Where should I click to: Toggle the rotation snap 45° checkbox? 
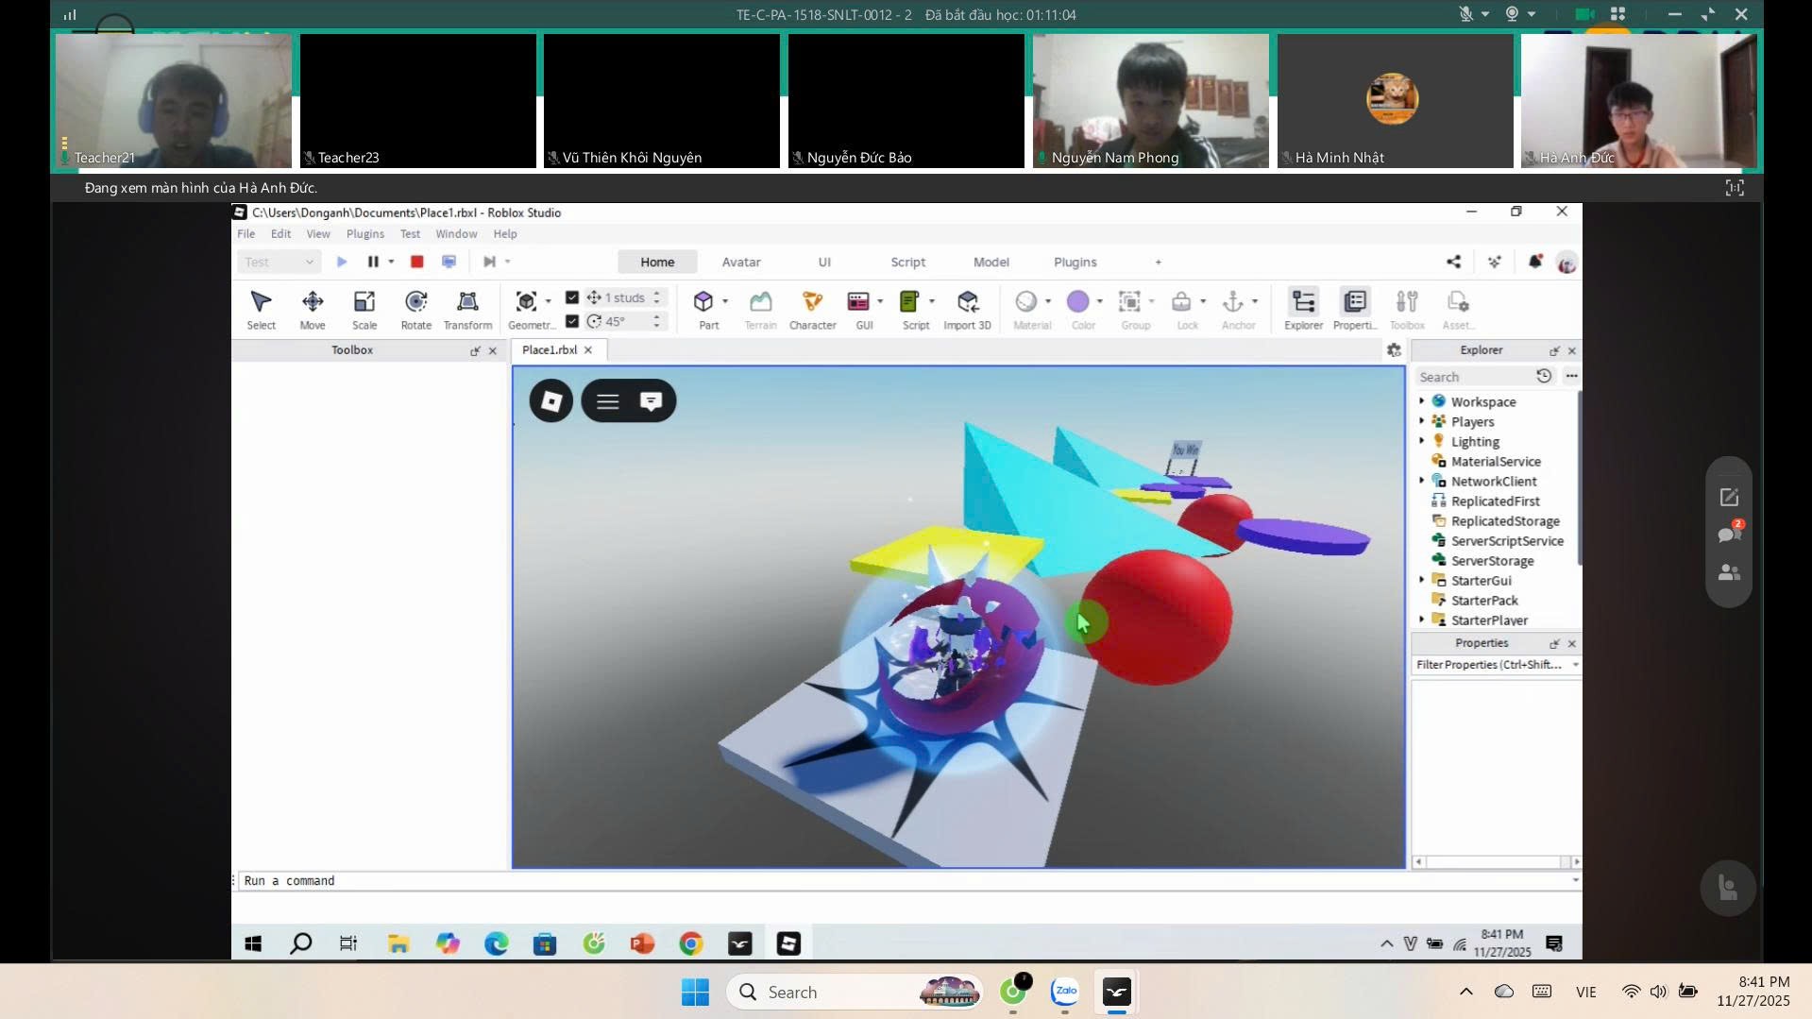(x=572, y=321)
